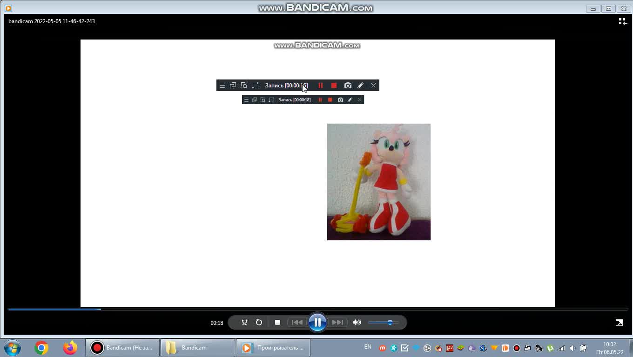Viewport: 633px width, 357px height.
Task: Click the elapsed time 00:18
Action: point(217,323)
